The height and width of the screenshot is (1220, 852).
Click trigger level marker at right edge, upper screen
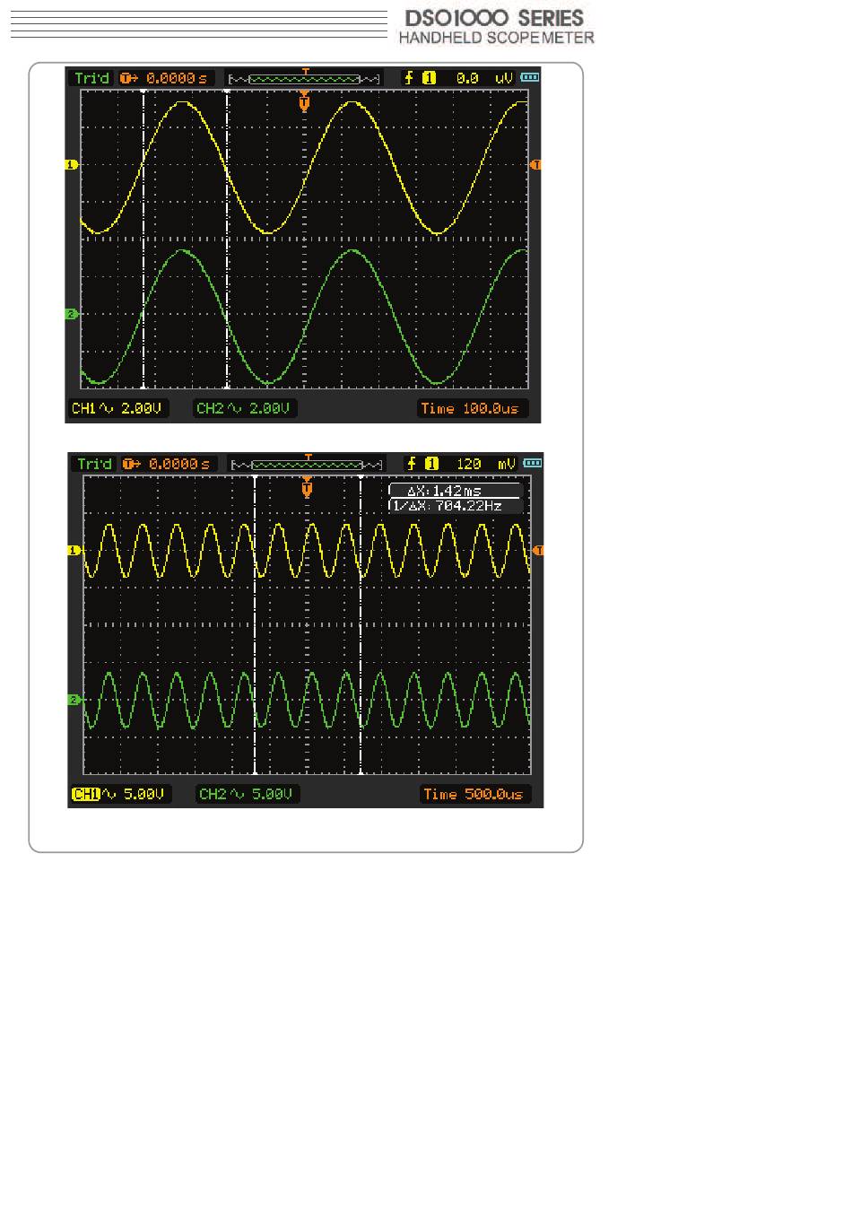(536, 165)
